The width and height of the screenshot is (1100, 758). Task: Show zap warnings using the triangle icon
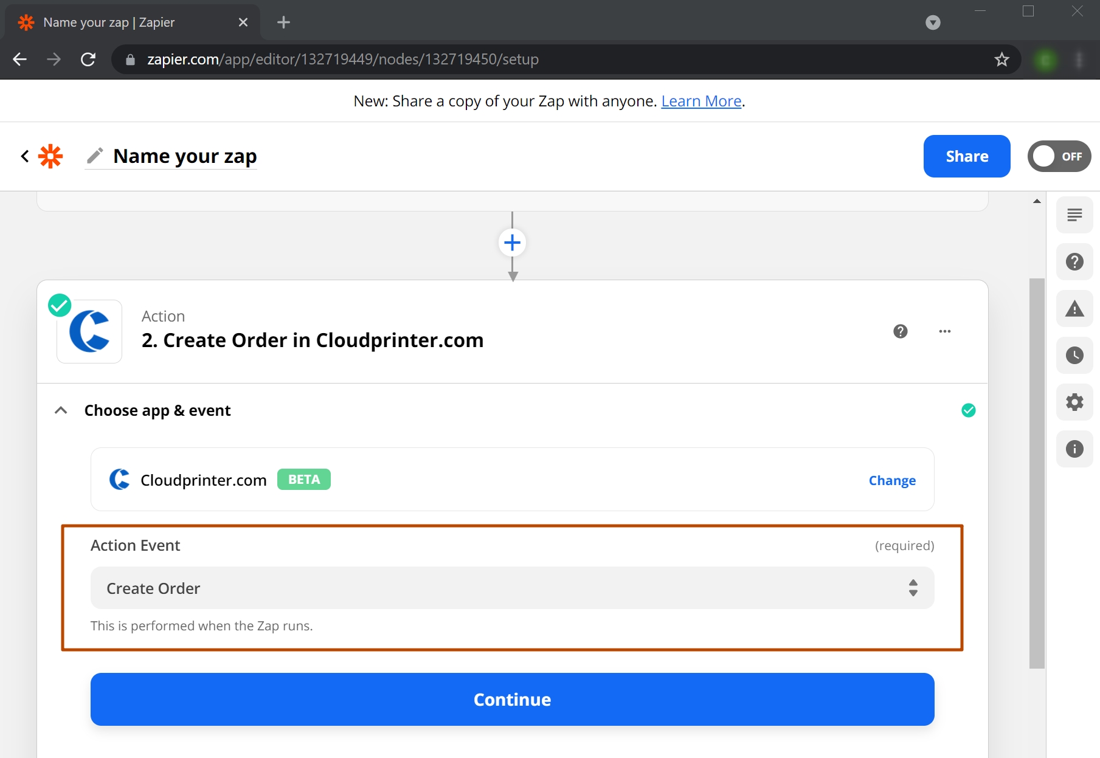1074,308
